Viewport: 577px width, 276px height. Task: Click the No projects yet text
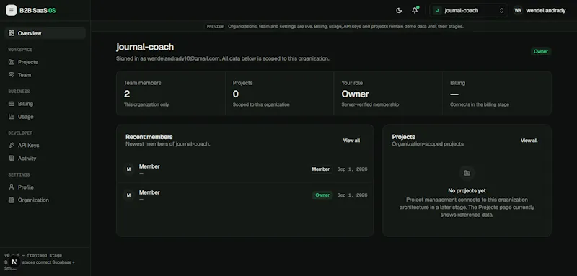467,191
